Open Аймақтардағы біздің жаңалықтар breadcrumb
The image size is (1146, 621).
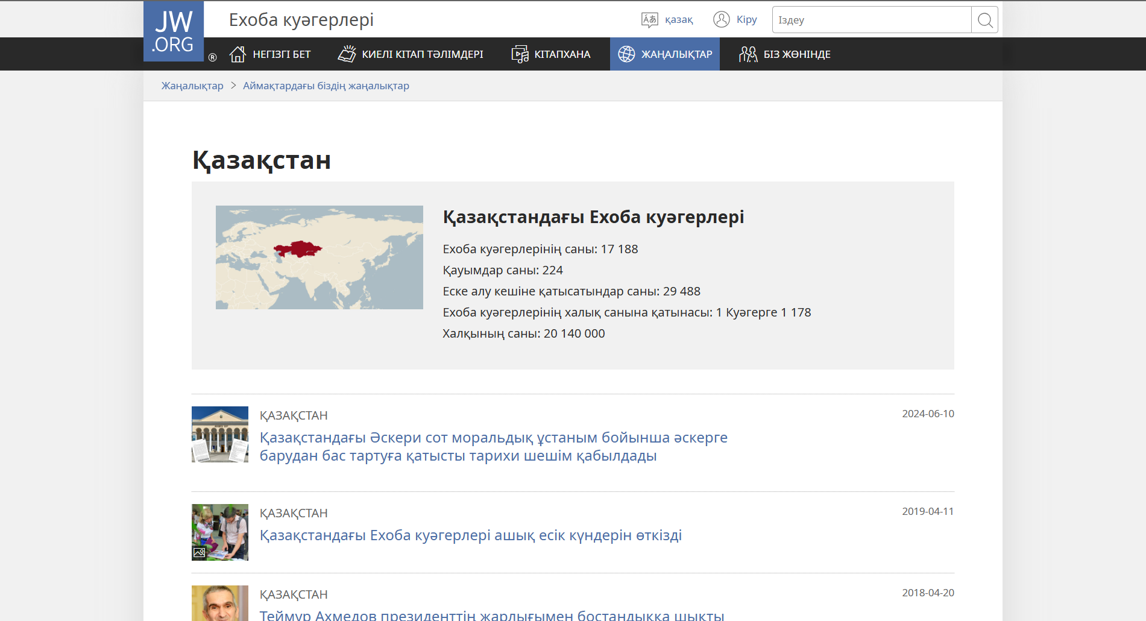point(326,86)
